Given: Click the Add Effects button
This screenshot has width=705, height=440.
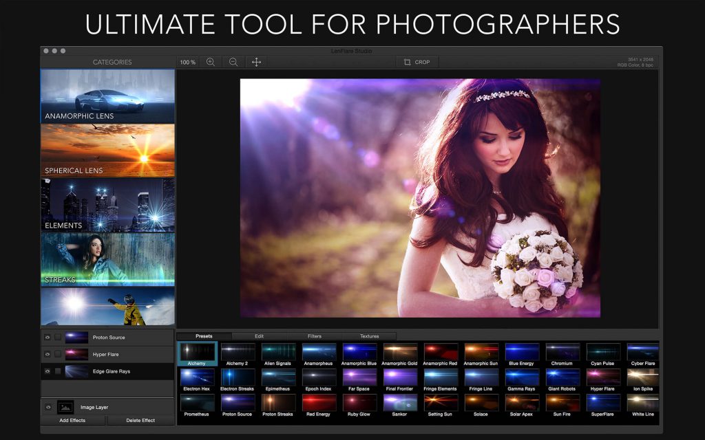Looking at the screenshot, I should pyautogui.click(x=72, y=420).
